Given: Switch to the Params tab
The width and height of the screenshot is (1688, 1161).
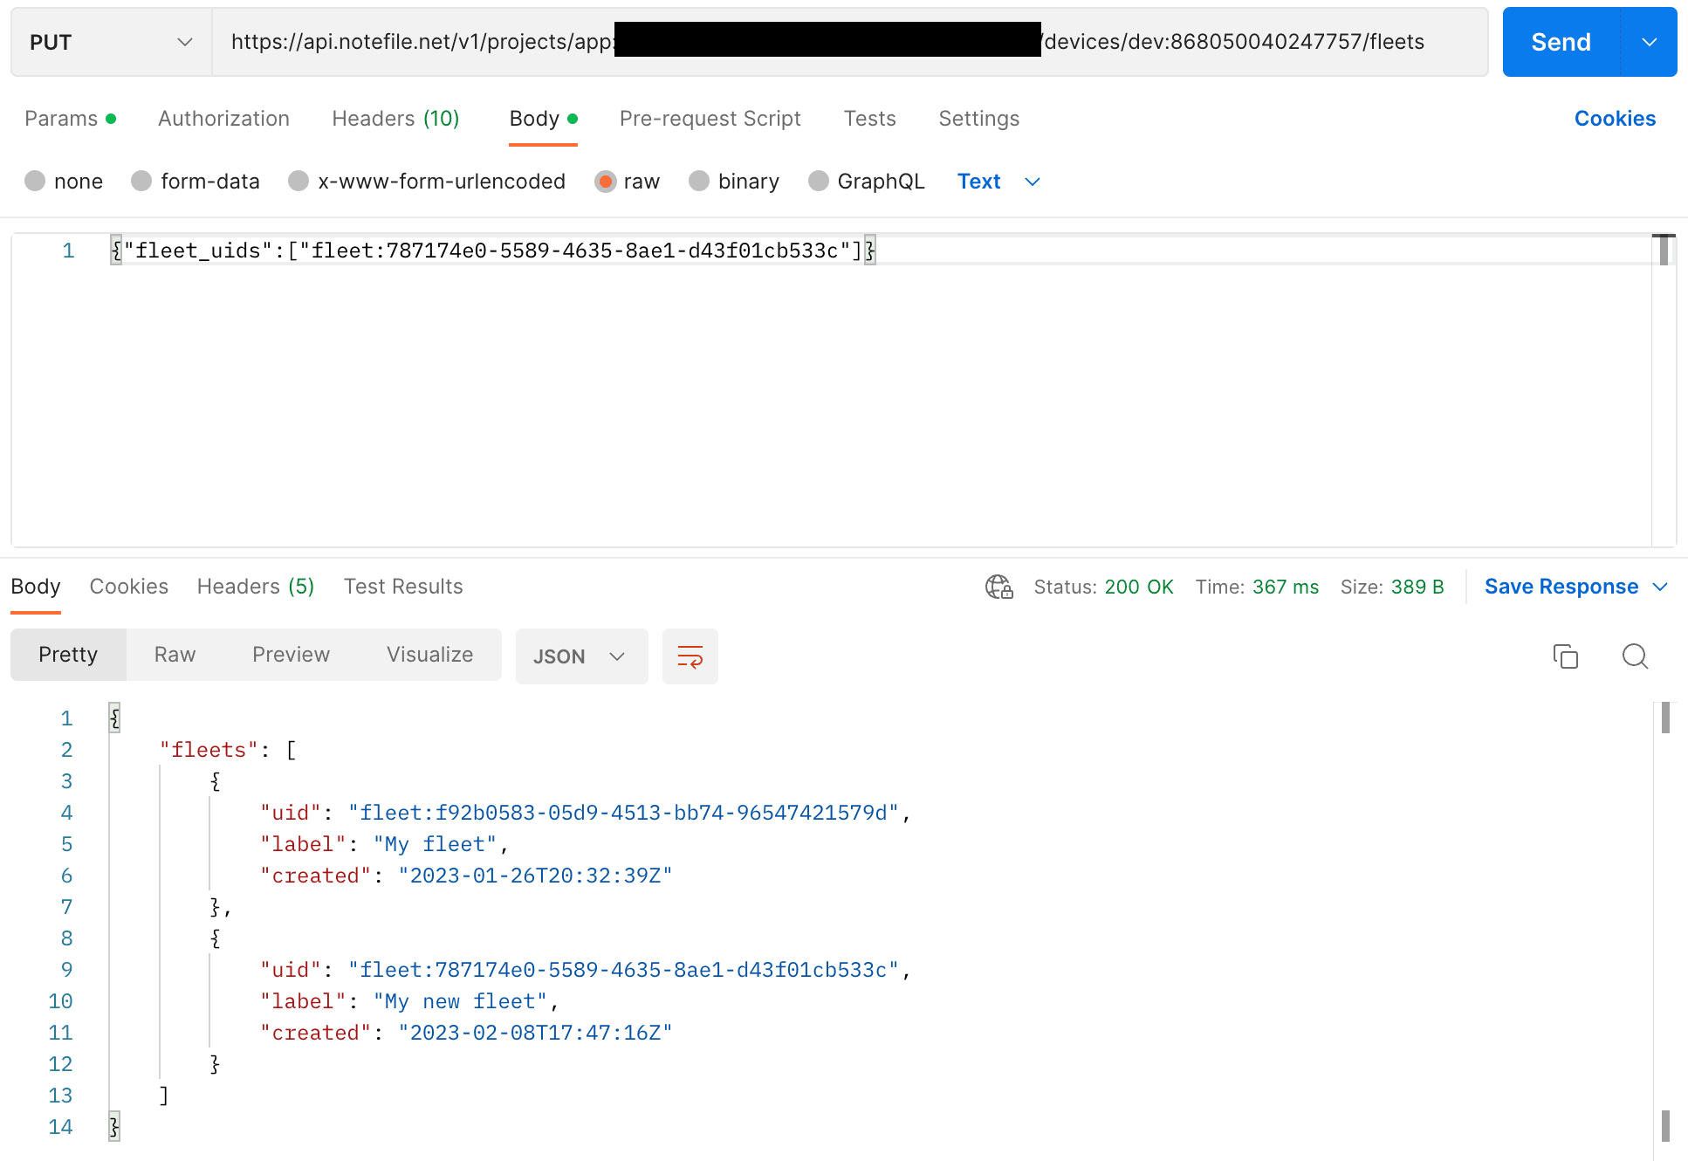Looking at the screenshot, I should [70, 119].
